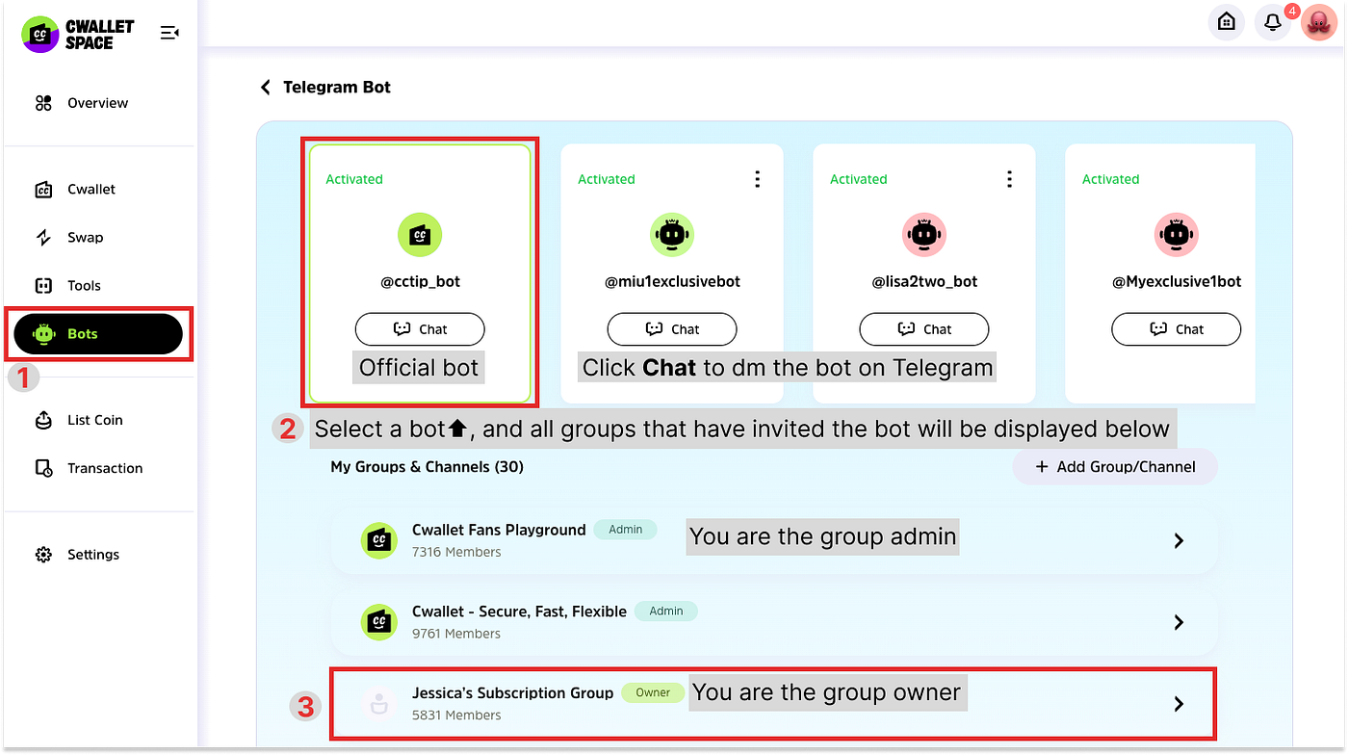Open the Settings menu item
Image resolution: width=1348 pixels, height=755 pixels.
(92, 554)
